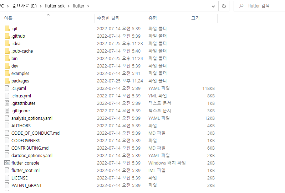Image resolution: width=285 pixels, height=193 pixels.
Task: Select the .ci.yaml file name
Action: point(19,89)
